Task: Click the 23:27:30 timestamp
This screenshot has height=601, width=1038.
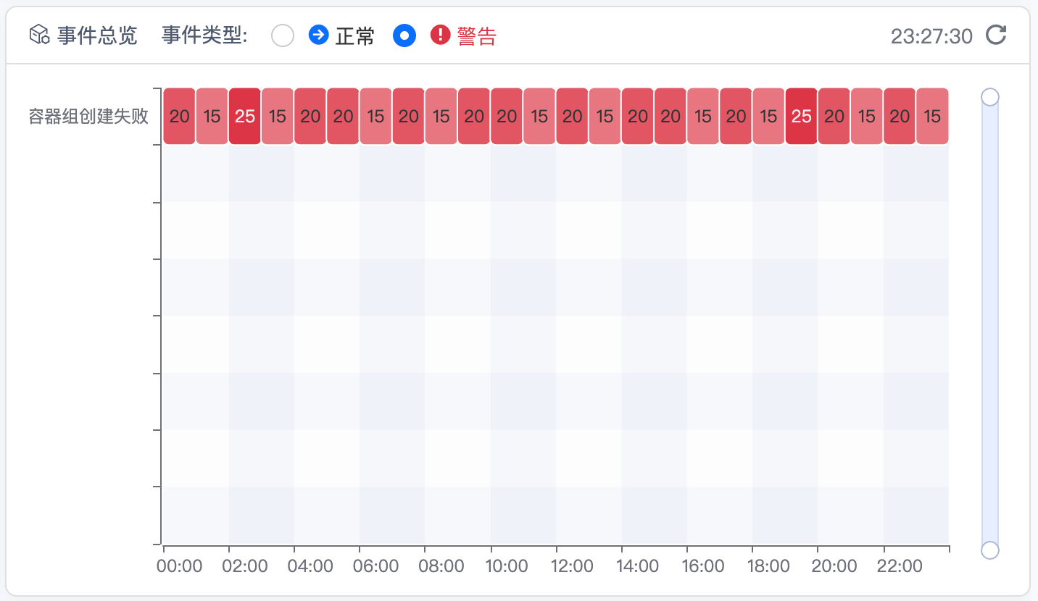Action: point(931,36)
